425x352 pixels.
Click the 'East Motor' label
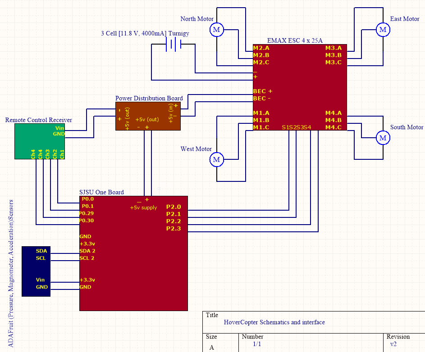click(405, 19)
